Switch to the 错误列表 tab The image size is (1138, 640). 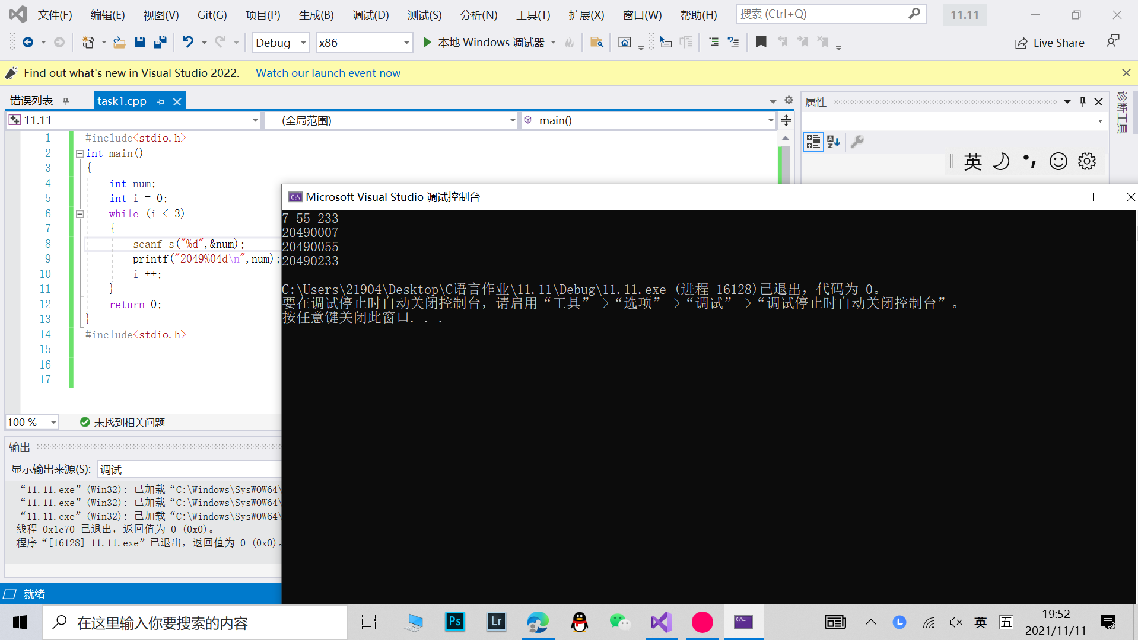pos(31,101)
